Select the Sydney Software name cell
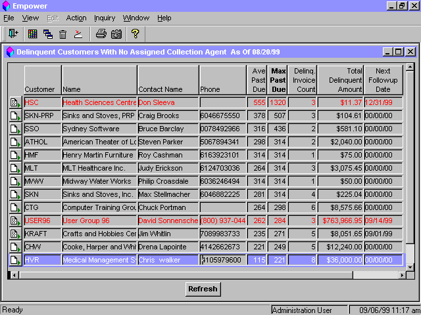 [99, 129]
